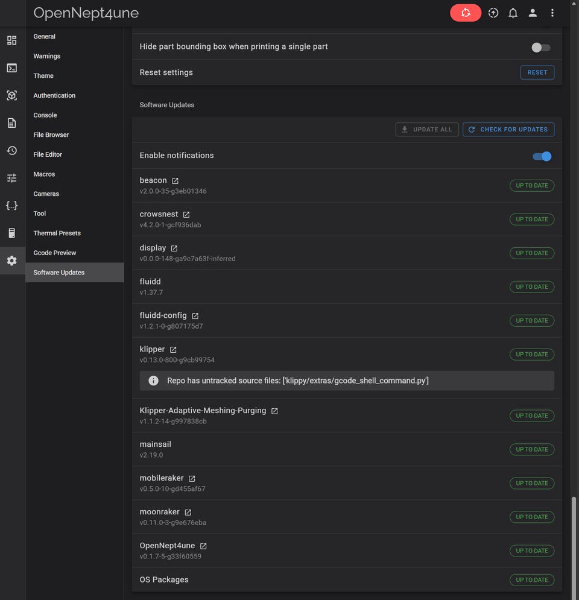Image resolution: width=579 pixels, height=600 pixels.
Task: Click the page's vertical scrollbar thumb
Action: pos(574,548)
